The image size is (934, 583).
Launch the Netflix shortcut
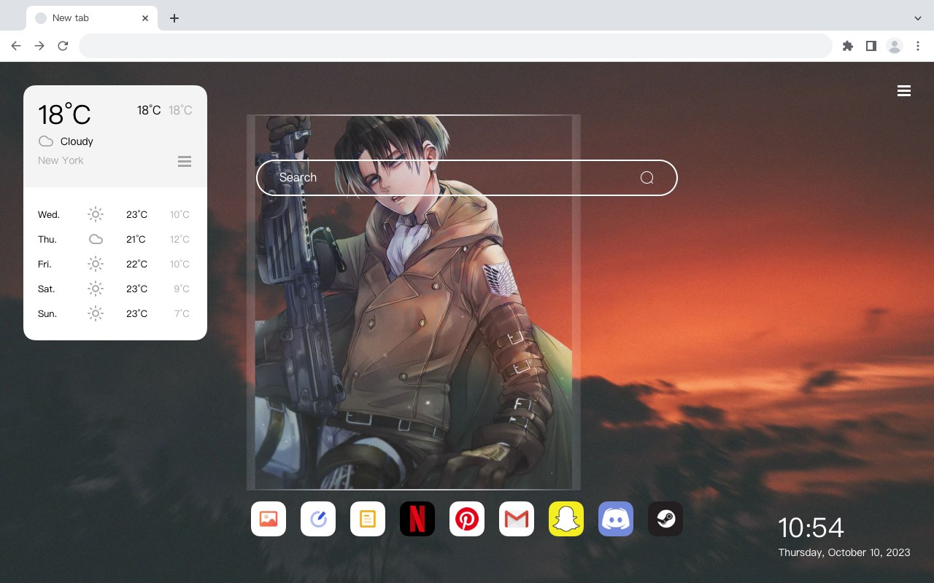pyautogui.click(x=417, y=519)
